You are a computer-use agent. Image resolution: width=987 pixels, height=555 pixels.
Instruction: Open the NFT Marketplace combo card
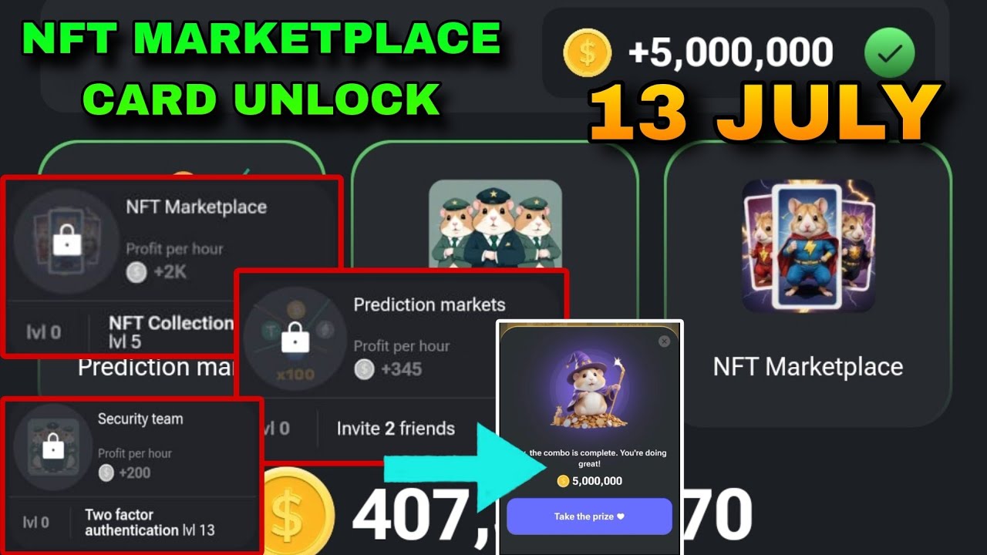tap(808, 284)
